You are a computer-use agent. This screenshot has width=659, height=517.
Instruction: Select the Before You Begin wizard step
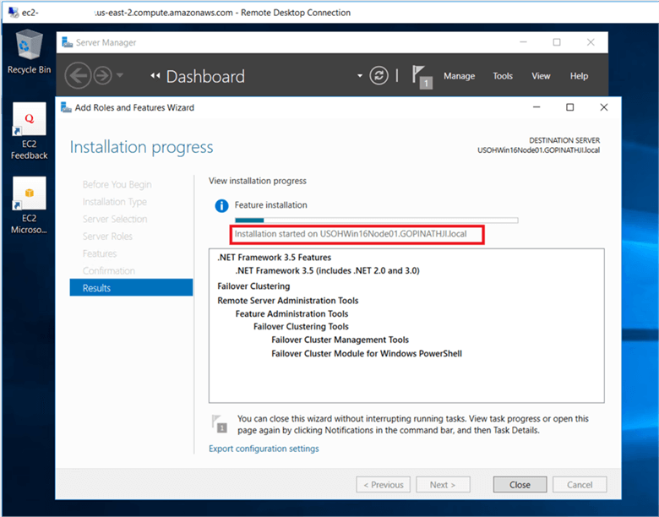tap(117, 184)
